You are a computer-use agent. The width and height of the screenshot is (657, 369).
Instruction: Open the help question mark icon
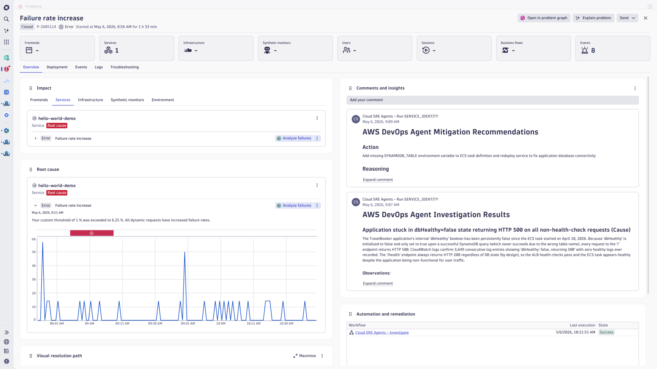(x=650, y=6)
